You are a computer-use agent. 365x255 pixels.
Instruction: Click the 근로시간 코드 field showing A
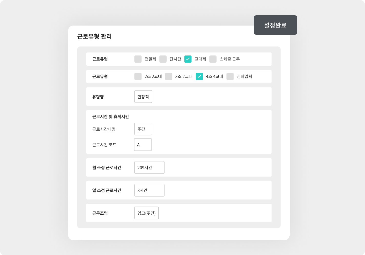click(143, 145)
